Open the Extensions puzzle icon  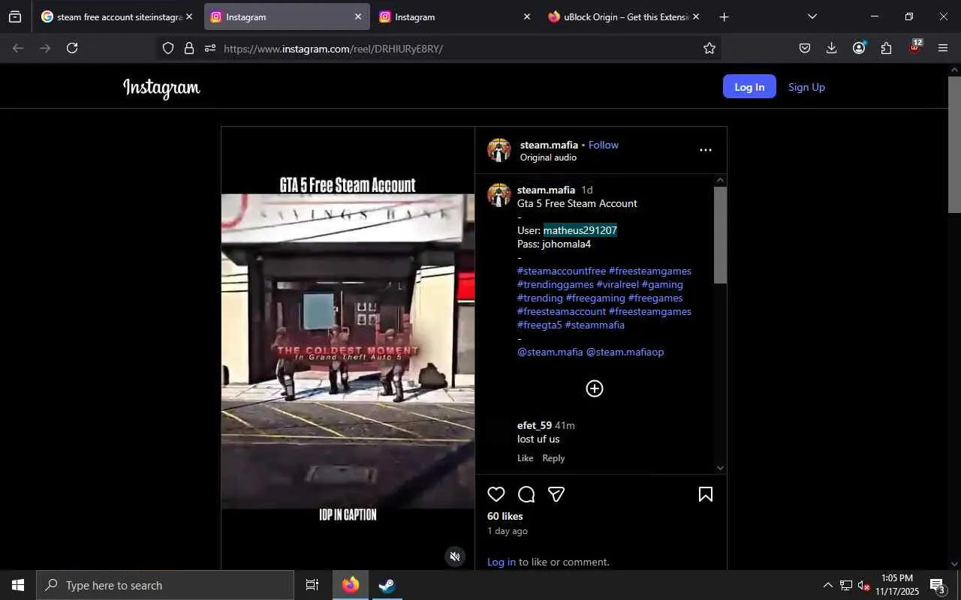pyautogui.click(x=887, y=48)
